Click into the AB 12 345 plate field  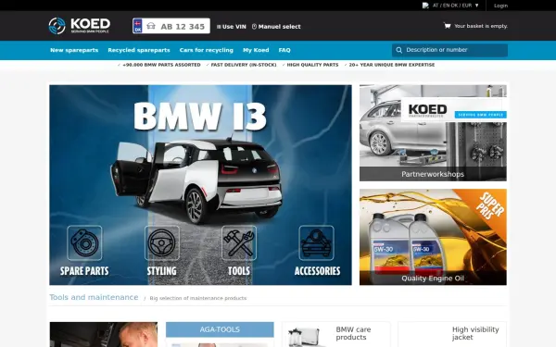(171, 26)
